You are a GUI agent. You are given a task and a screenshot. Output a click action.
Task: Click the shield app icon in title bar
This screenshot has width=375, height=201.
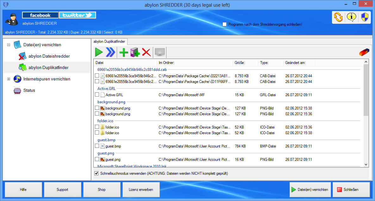(5, 4)
